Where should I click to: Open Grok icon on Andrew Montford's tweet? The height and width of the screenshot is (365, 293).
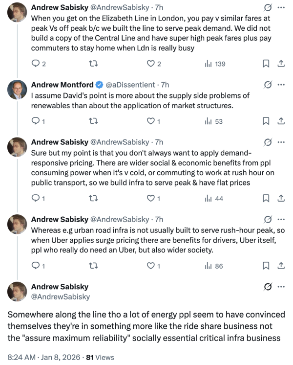coord(267,84)
